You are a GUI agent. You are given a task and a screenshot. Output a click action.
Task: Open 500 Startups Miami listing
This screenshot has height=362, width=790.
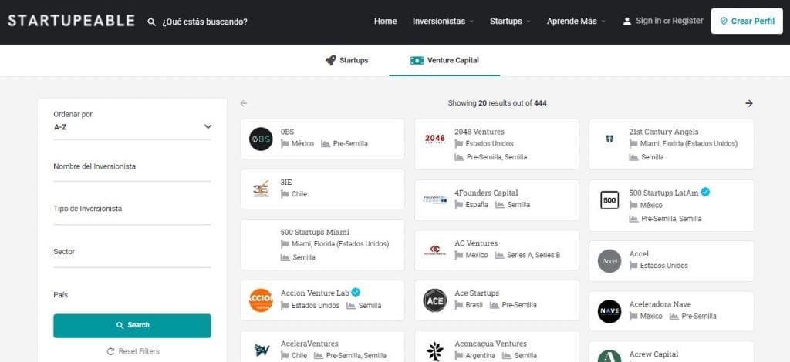click(315, 233)
